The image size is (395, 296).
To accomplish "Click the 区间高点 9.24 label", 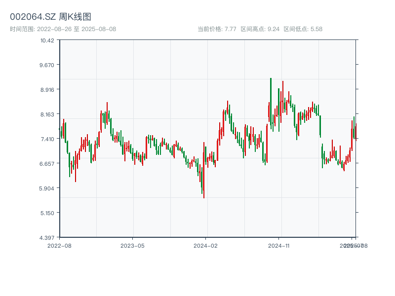I will pyautogui.click(x=260, y=29).
